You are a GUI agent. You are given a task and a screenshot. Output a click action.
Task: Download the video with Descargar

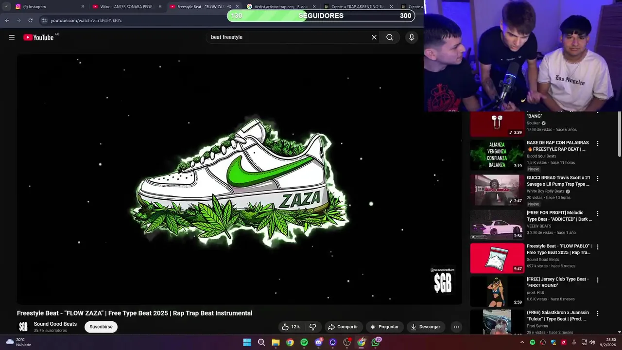click(x=426, y=327)
